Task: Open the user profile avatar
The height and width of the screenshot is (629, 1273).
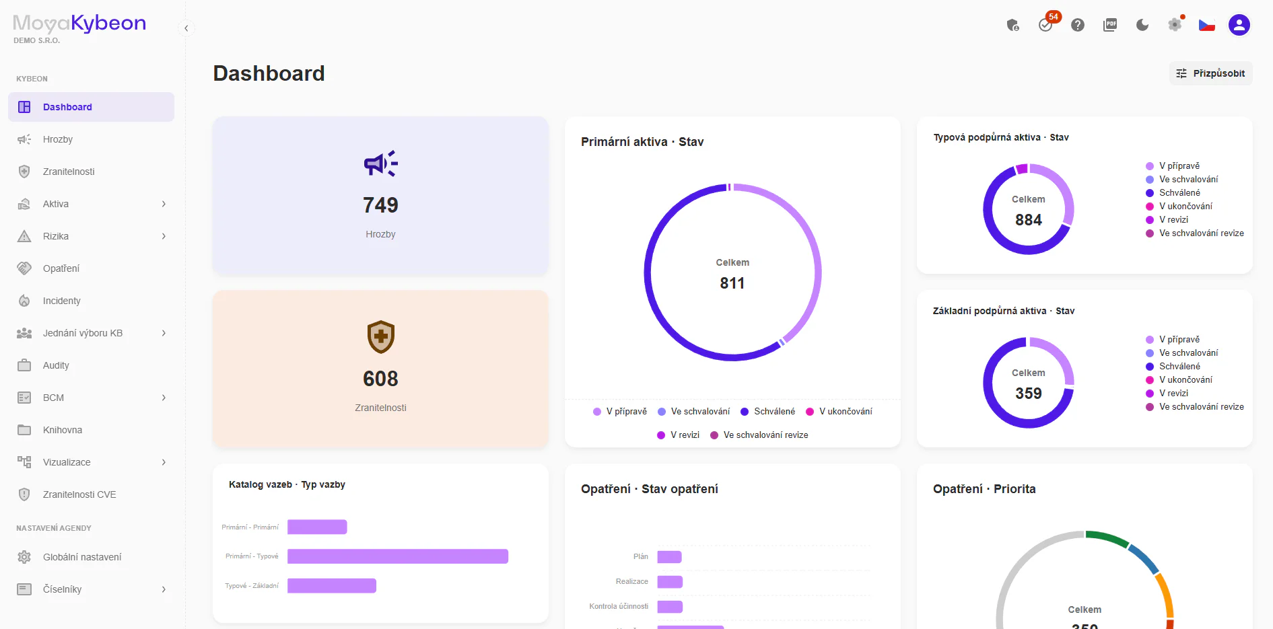Action: point(1239,26)
